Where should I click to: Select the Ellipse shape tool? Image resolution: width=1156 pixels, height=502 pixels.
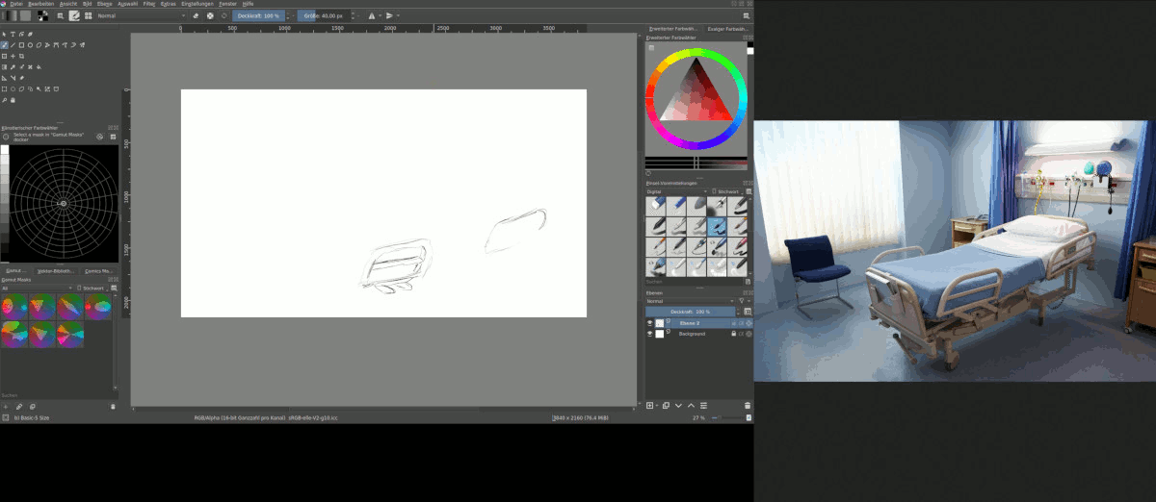pos(30,45)
